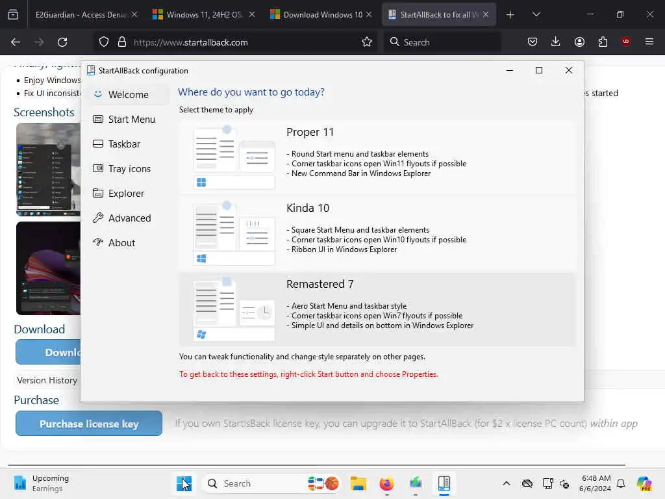Go to the Taskbar settings page

coord(129,144)
